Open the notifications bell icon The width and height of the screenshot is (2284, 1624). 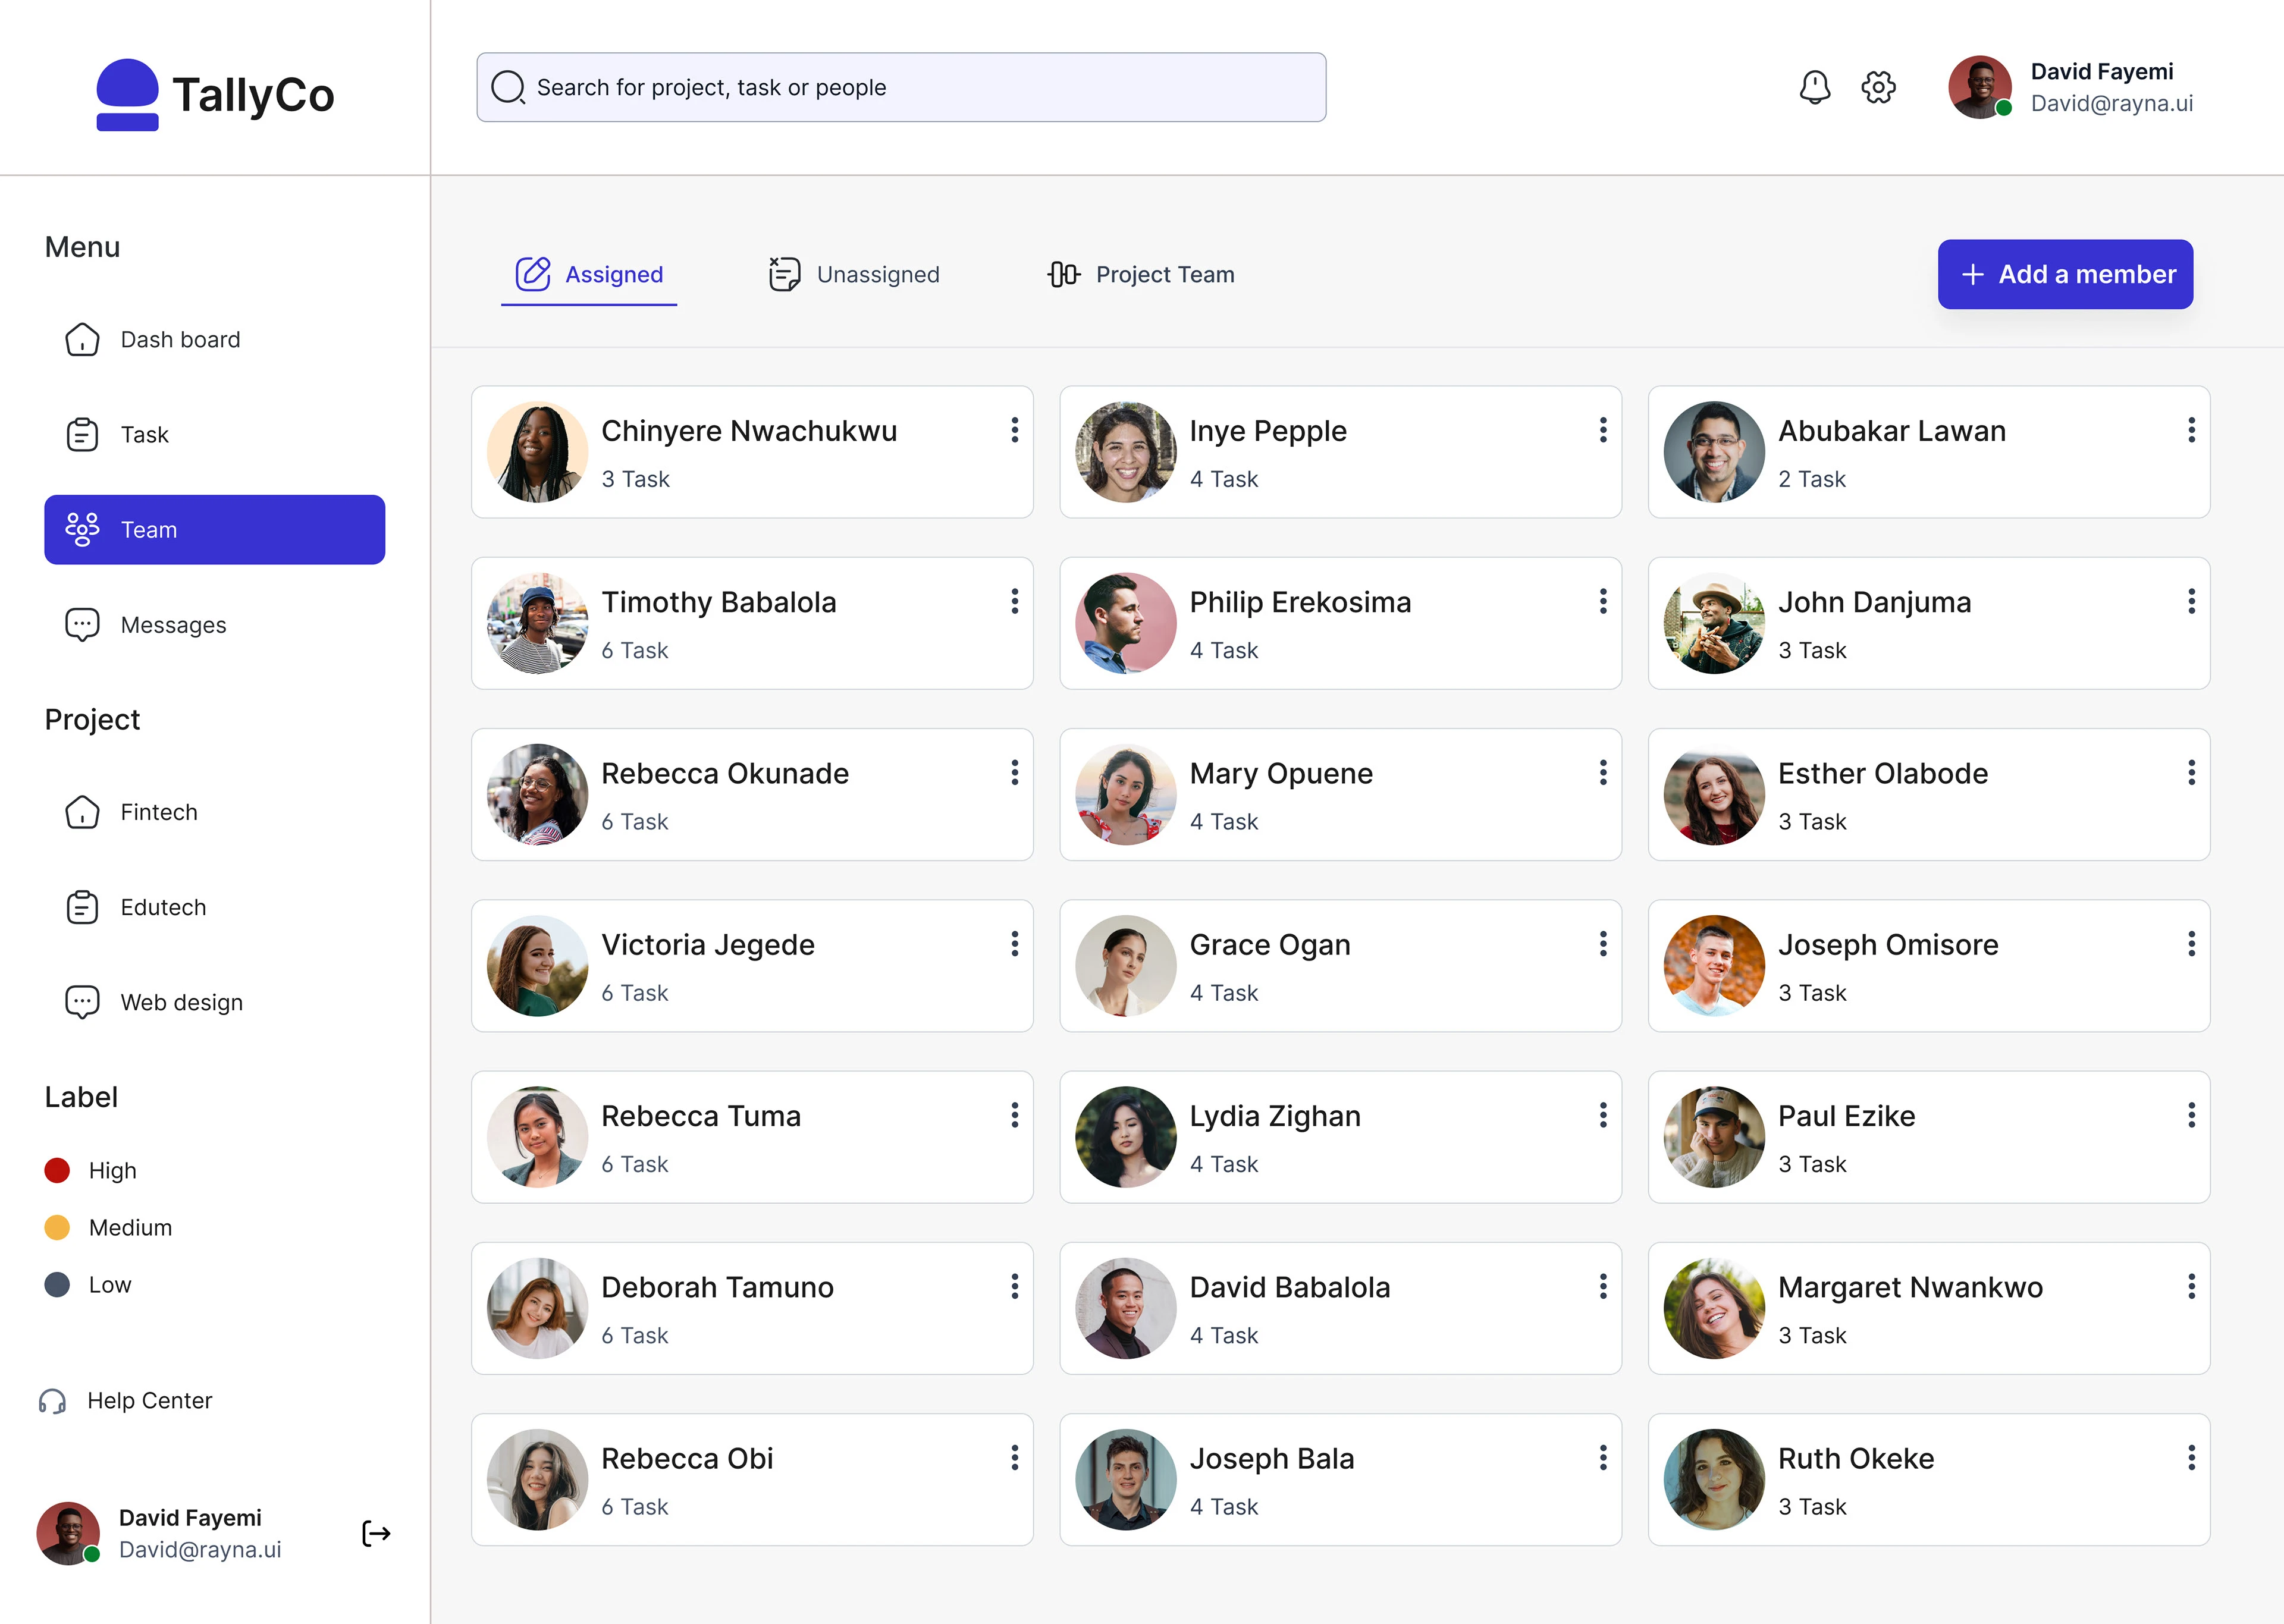pyautogui.click(x=1814, y=87)
